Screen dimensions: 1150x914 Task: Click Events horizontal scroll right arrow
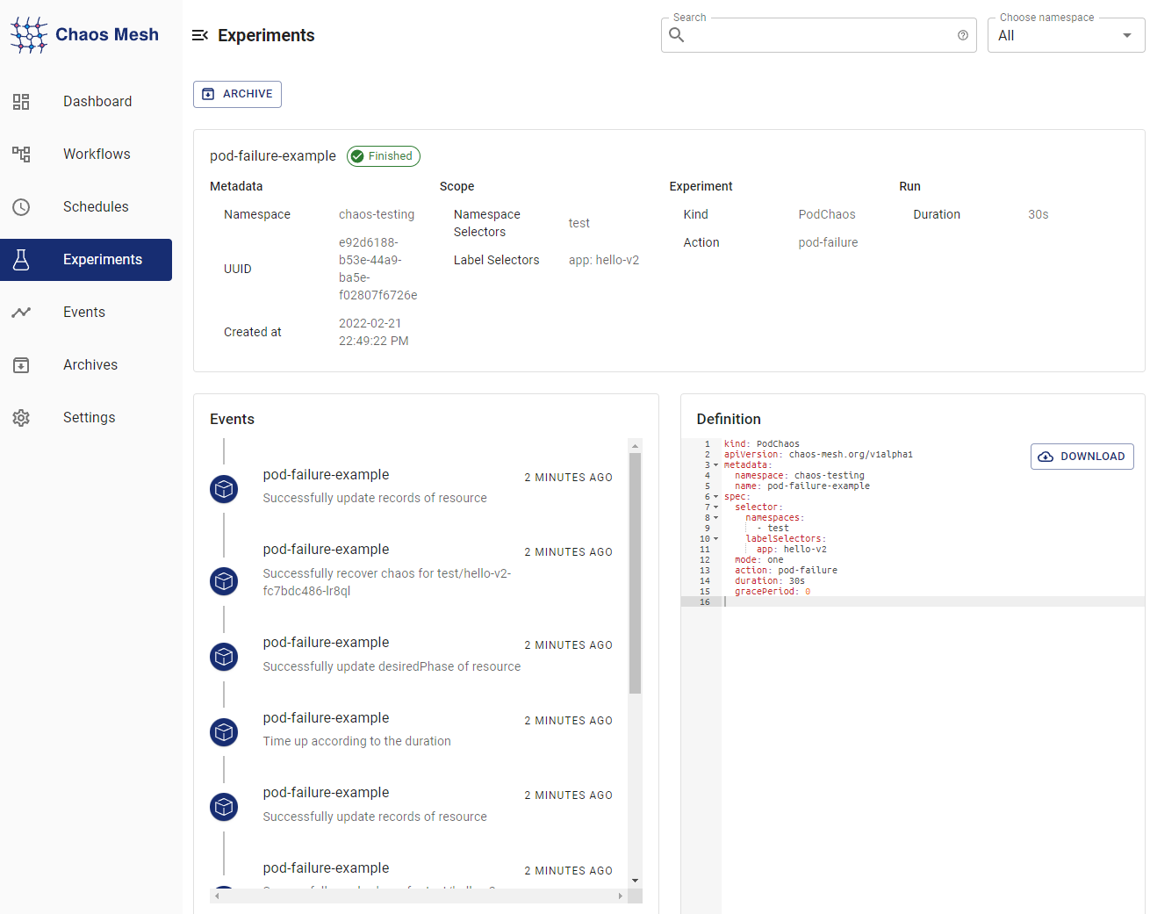click(621, 896)
